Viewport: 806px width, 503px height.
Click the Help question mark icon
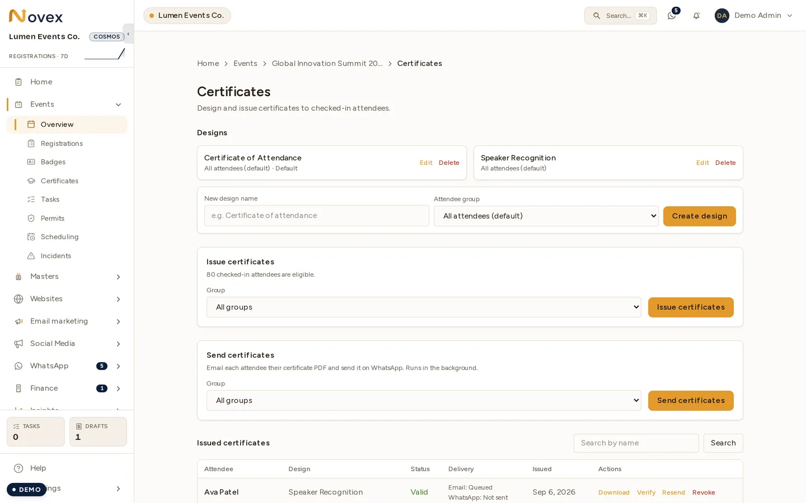tap(18, 468)
